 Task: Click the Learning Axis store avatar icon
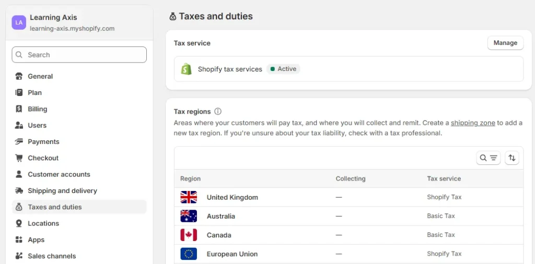coord(19,22)
